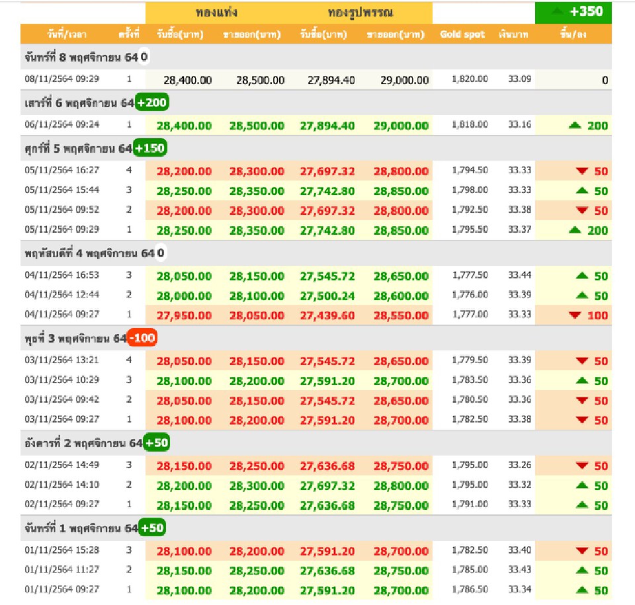Click the +150 badge beside ศุกร์ที่ 5 พฤศจิกายน 64
This screenshot has width=635, height=605.
[x=150, y=148]
